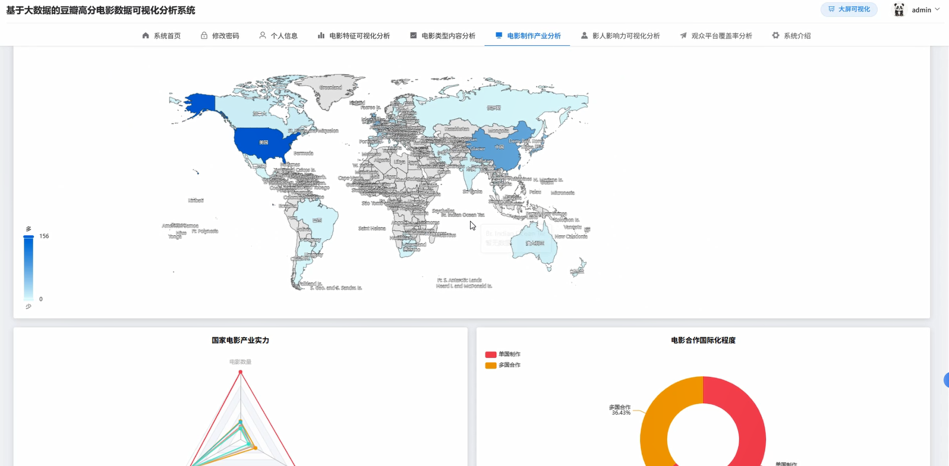
Task: Click the lock icon beside 修改密码
Action: click(x=204, y=36)
